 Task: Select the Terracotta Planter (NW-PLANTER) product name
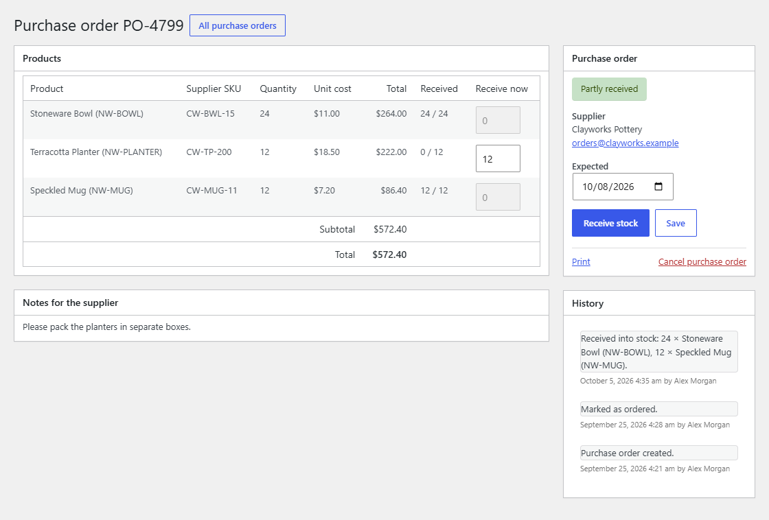[96, 152]
